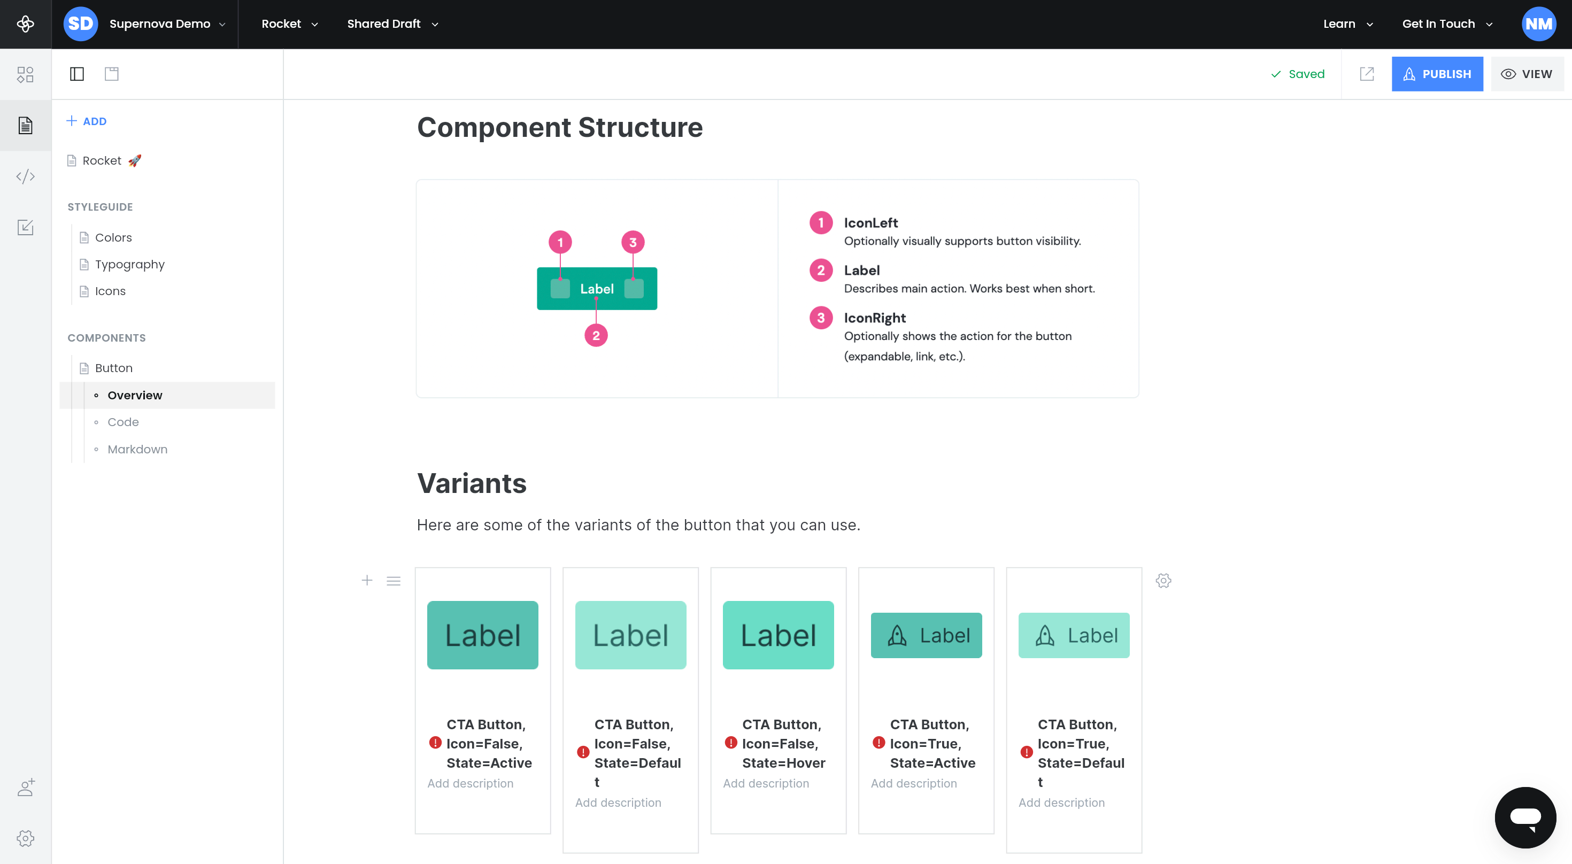The height and width of the screenshot is (864, 1572).
Task: Open workspace settings gear in sidebar
Action: [x=25, y=838]
